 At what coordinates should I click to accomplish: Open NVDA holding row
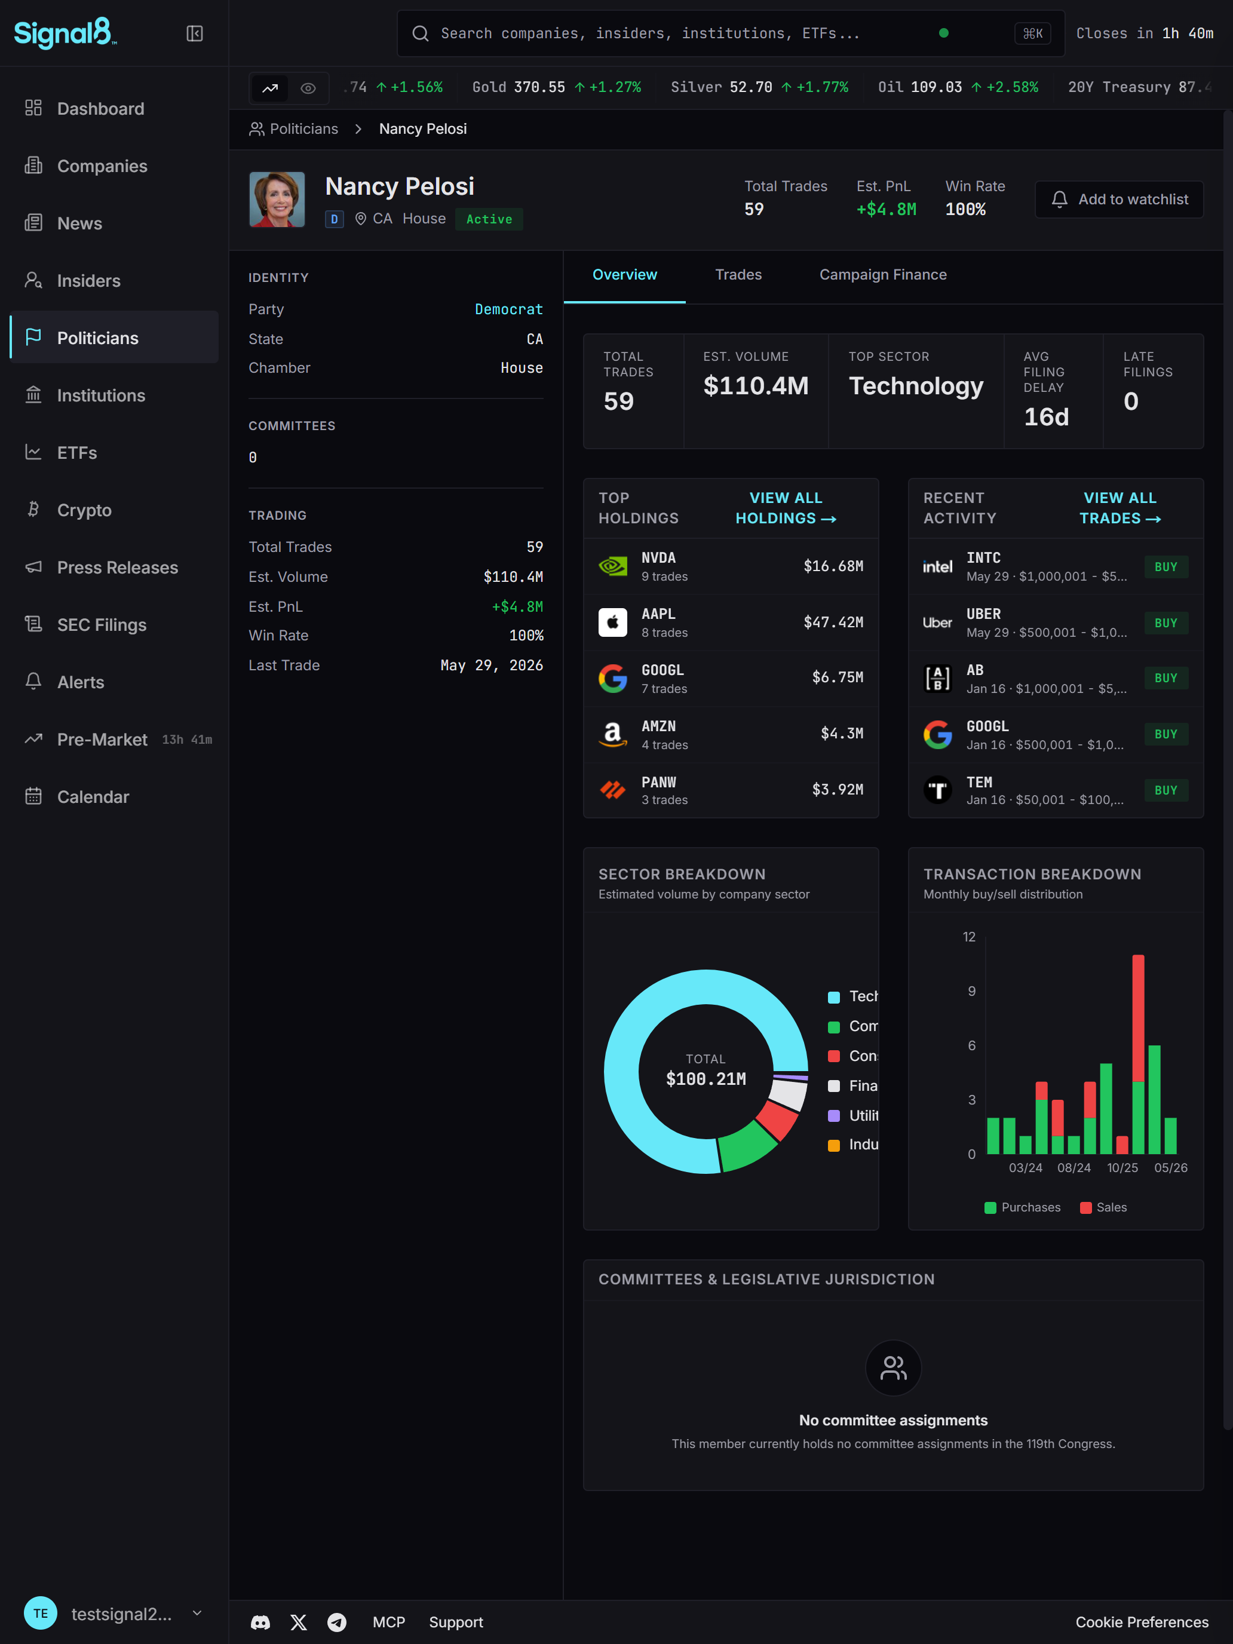tap(731, 566)
